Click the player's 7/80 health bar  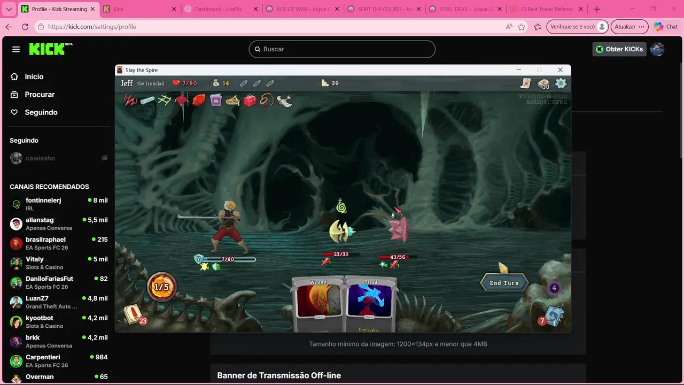[x=229, y=259]
